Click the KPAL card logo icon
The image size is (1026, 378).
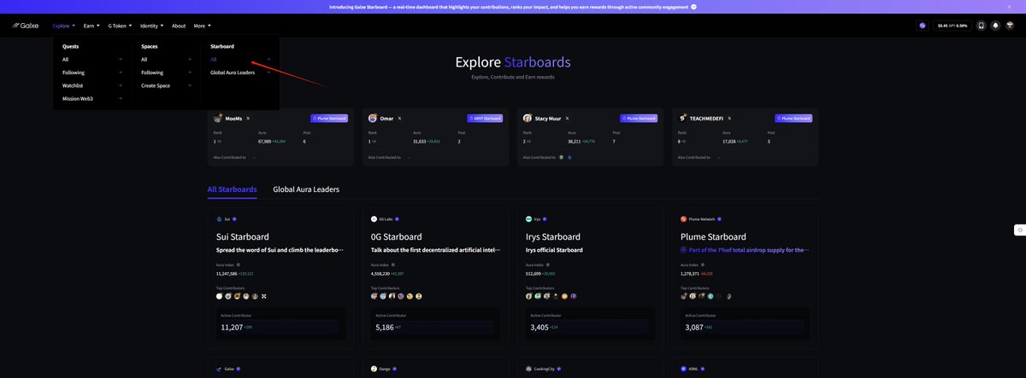tap(683, 369)
